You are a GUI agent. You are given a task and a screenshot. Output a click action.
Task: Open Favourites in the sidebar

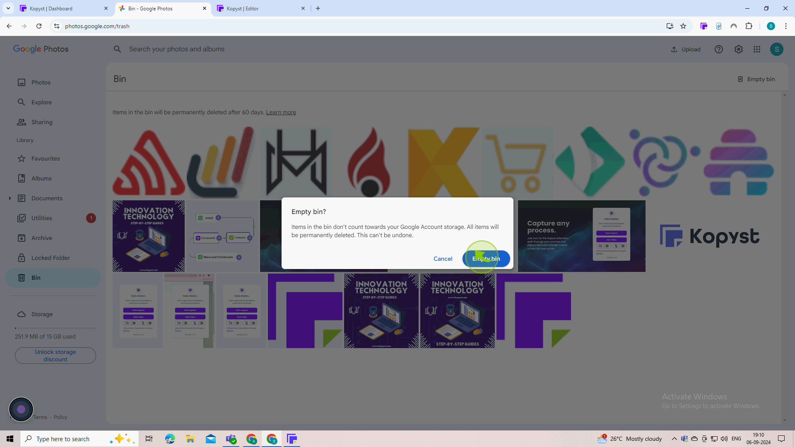click(x=53, y=159)
